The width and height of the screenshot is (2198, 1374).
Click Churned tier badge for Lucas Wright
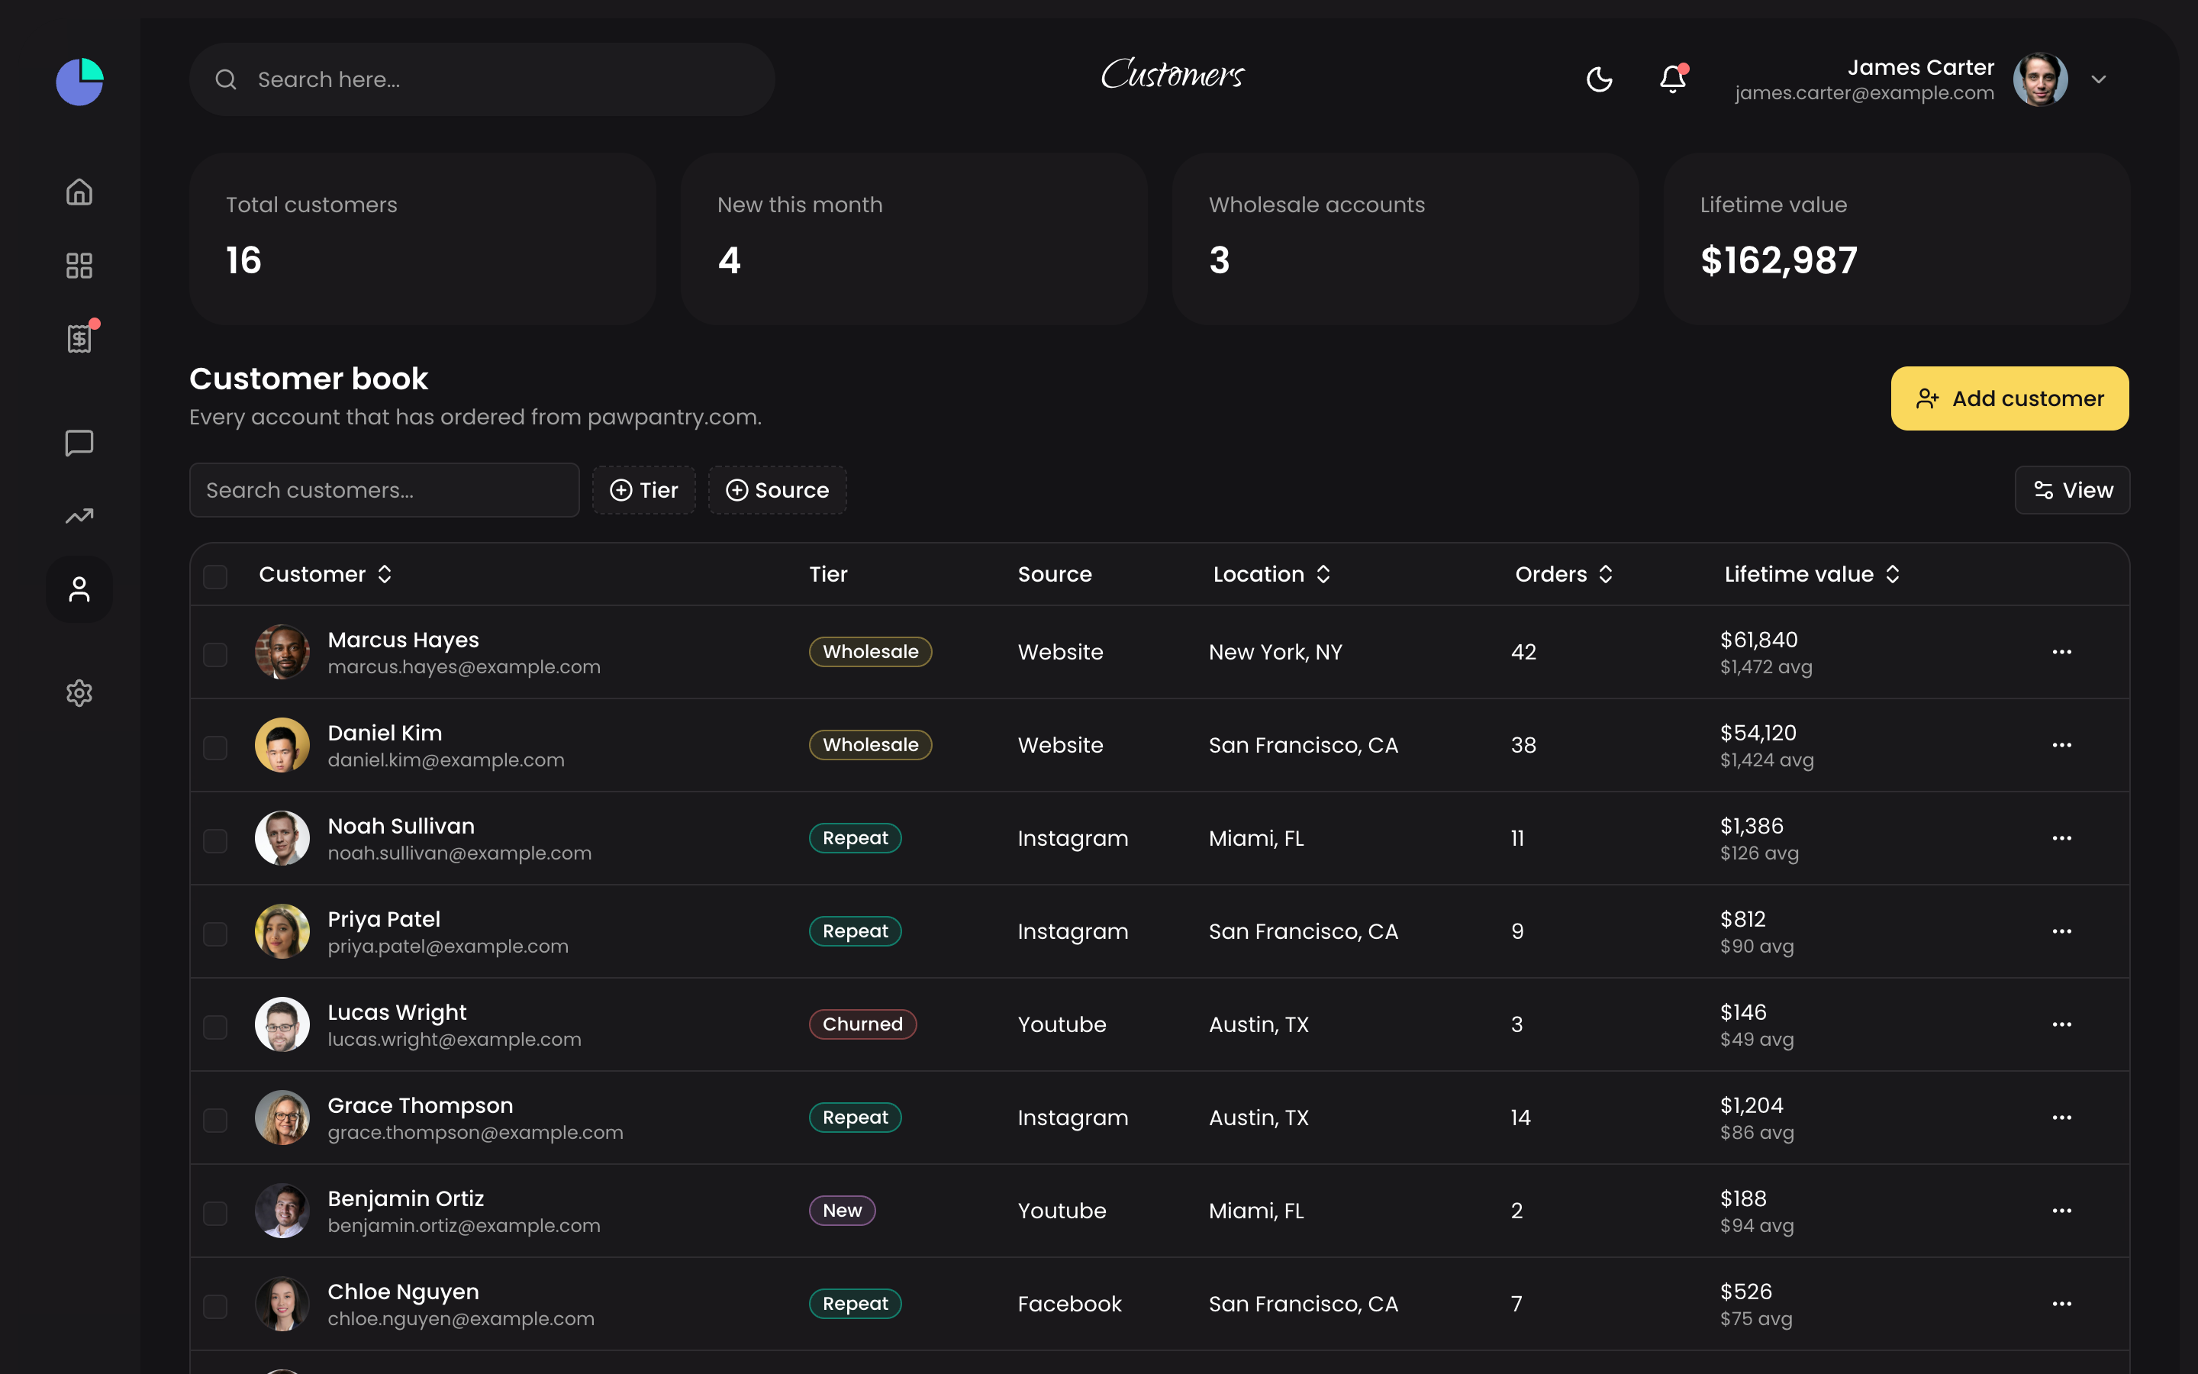coord(863,1024)
